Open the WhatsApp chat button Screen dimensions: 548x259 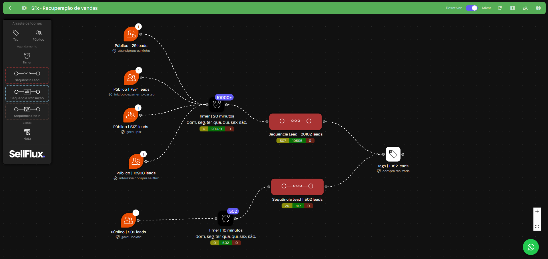click(x=531, y=247)
